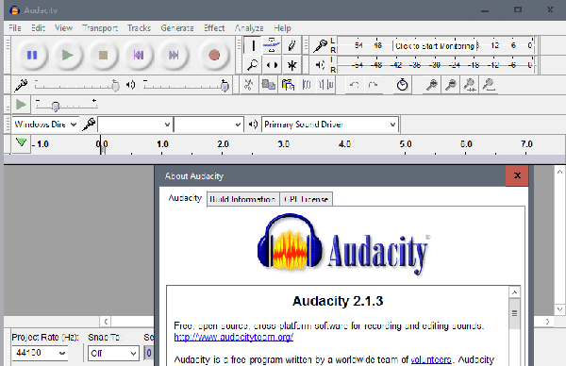This screenshot has height=366, width=566.
Task: Click track area horizontal scrollbar left arrow
Action: [x=106, y=322]
